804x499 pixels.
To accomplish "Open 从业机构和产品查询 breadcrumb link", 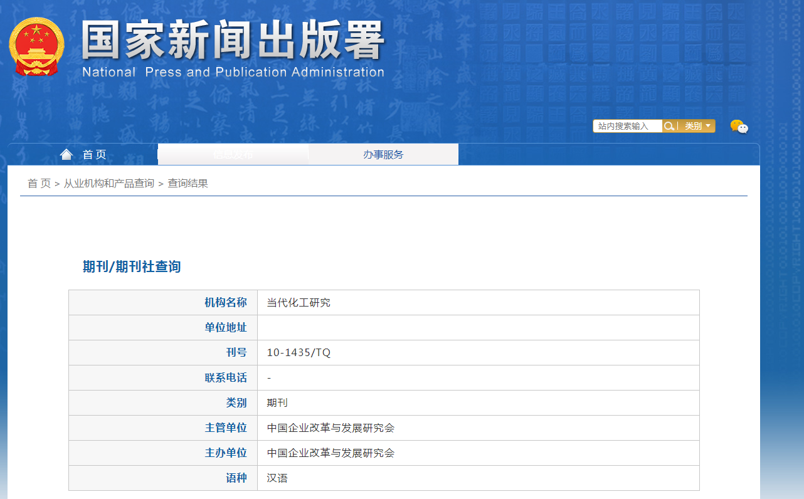I will (108, 183).
